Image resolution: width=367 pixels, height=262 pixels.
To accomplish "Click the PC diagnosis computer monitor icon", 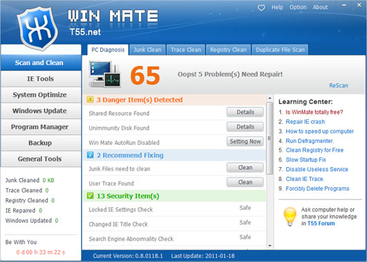I will tap(105, 74).
